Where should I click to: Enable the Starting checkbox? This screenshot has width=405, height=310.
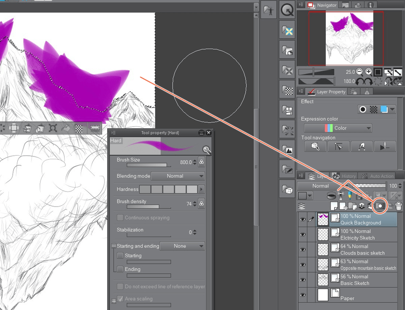click(120, 256)
